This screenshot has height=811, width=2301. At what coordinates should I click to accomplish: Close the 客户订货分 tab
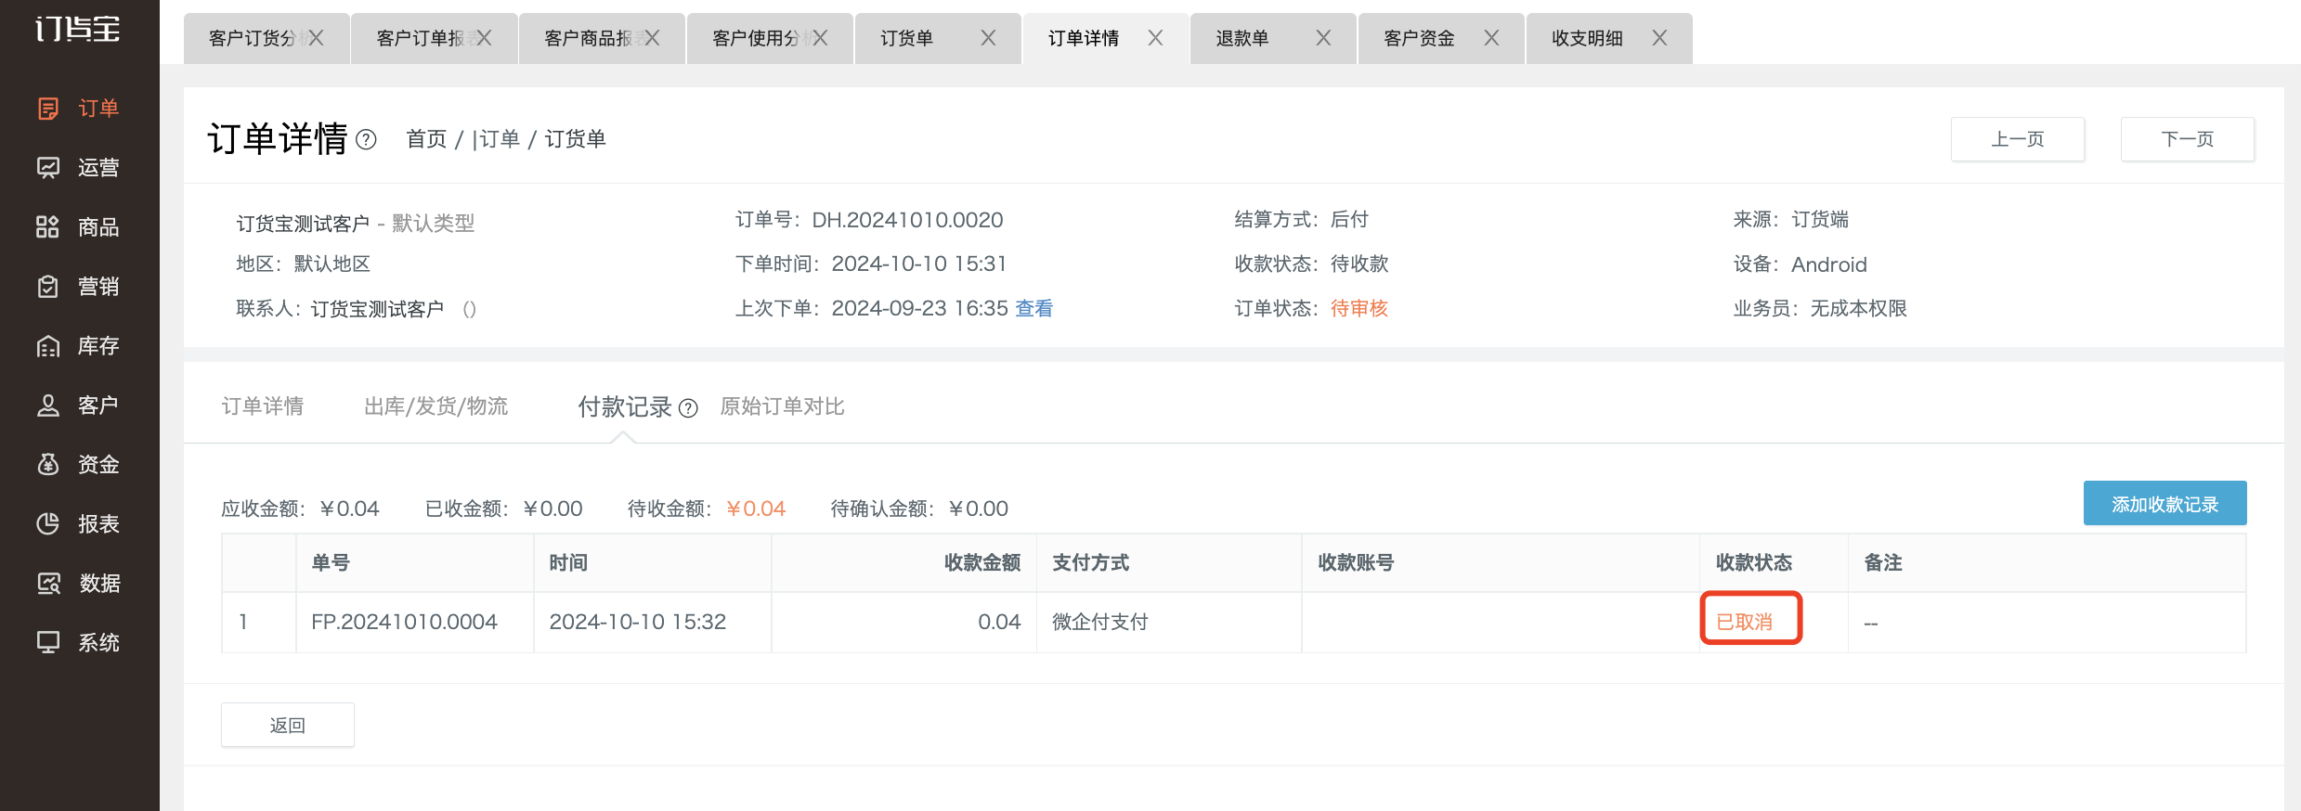pos(317,38)
